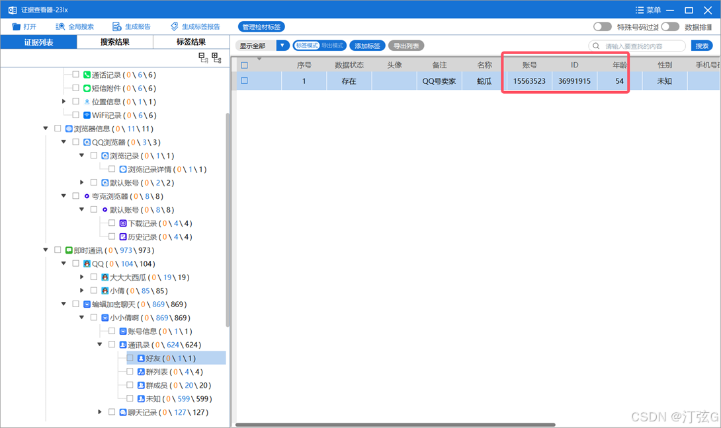Expand the 默认账号 node under QQ浏览器
Screen dimensions: 721x428
tap(82, 183)
